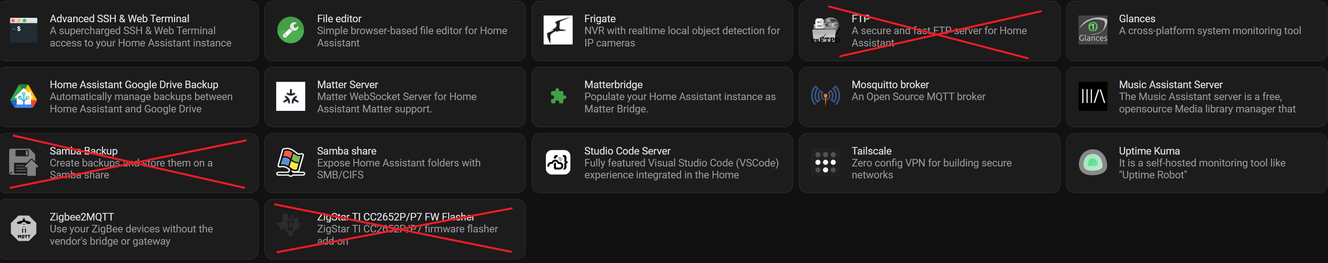Click the Studio Code Server title text
Image resolution: width=1328 pixels, height=263 pixels.
[x=627, y=151]
